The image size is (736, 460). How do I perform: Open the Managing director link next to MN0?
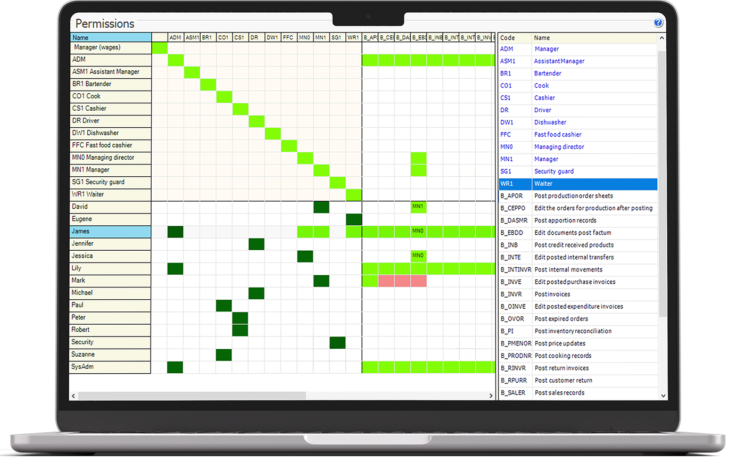559,146
